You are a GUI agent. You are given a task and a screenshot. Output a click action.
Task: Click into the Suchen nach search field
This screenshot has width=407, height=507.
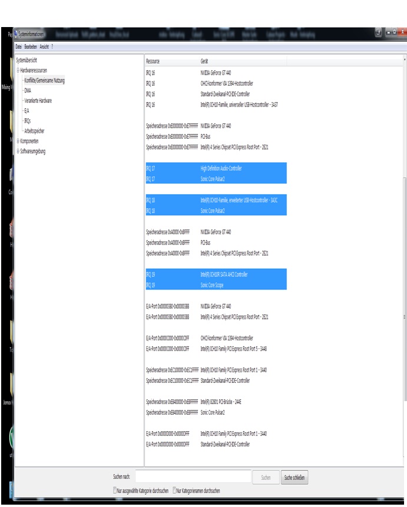[x=193, y=476]
